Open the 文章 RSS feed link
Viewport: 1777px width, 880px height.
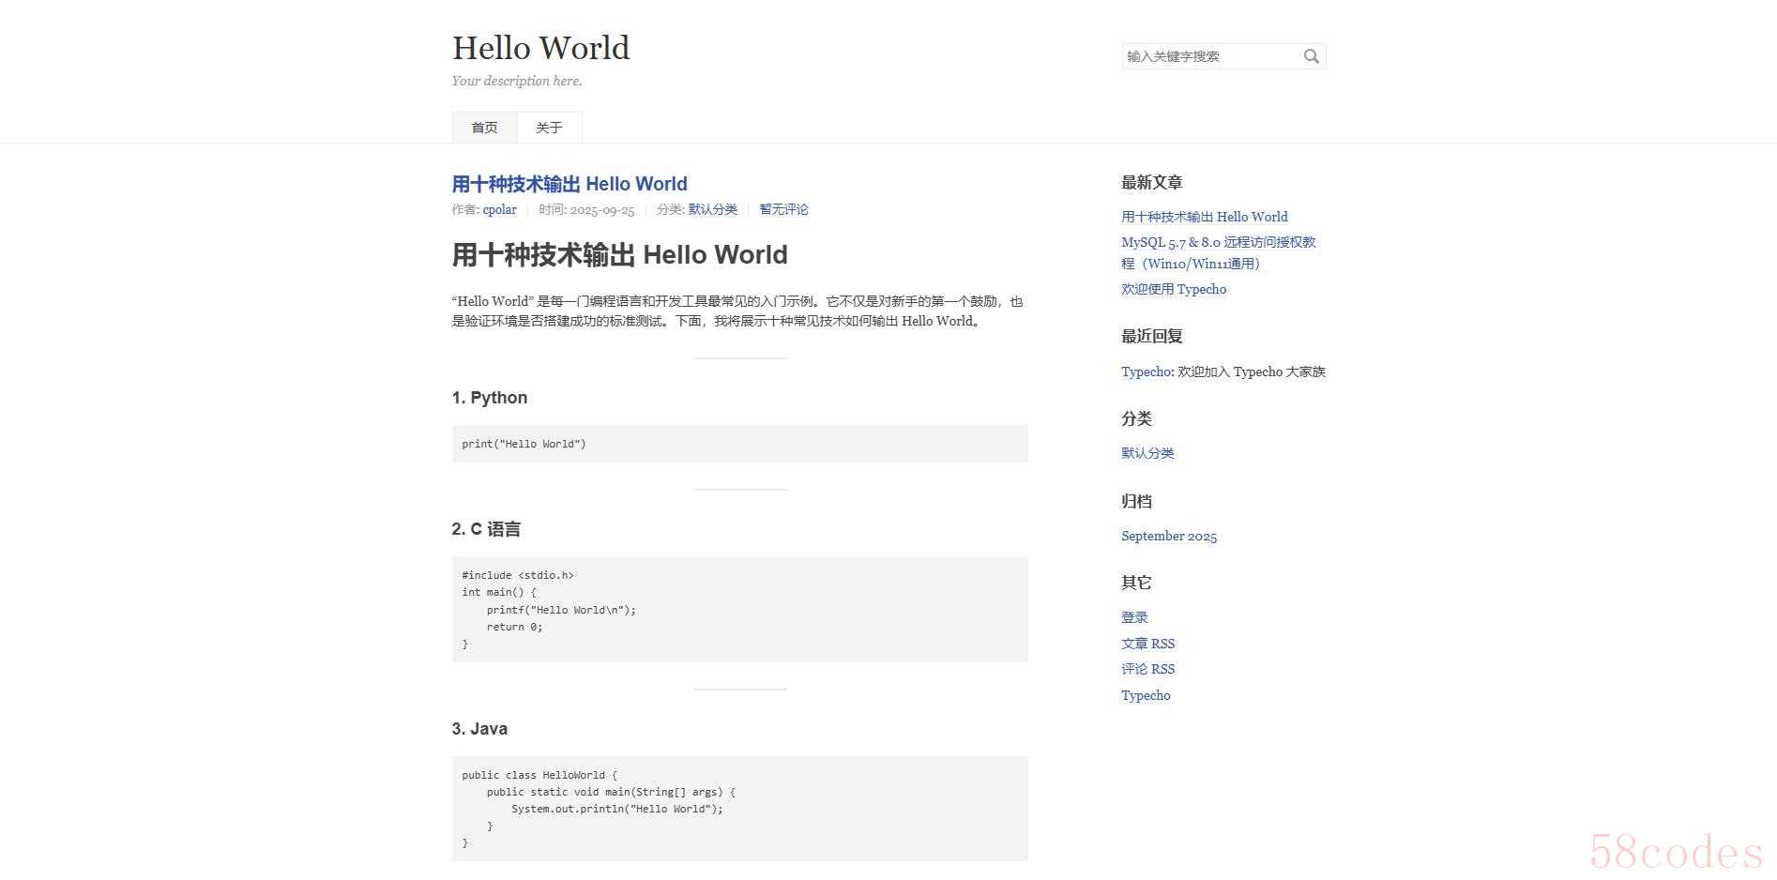click(1147, 644)
